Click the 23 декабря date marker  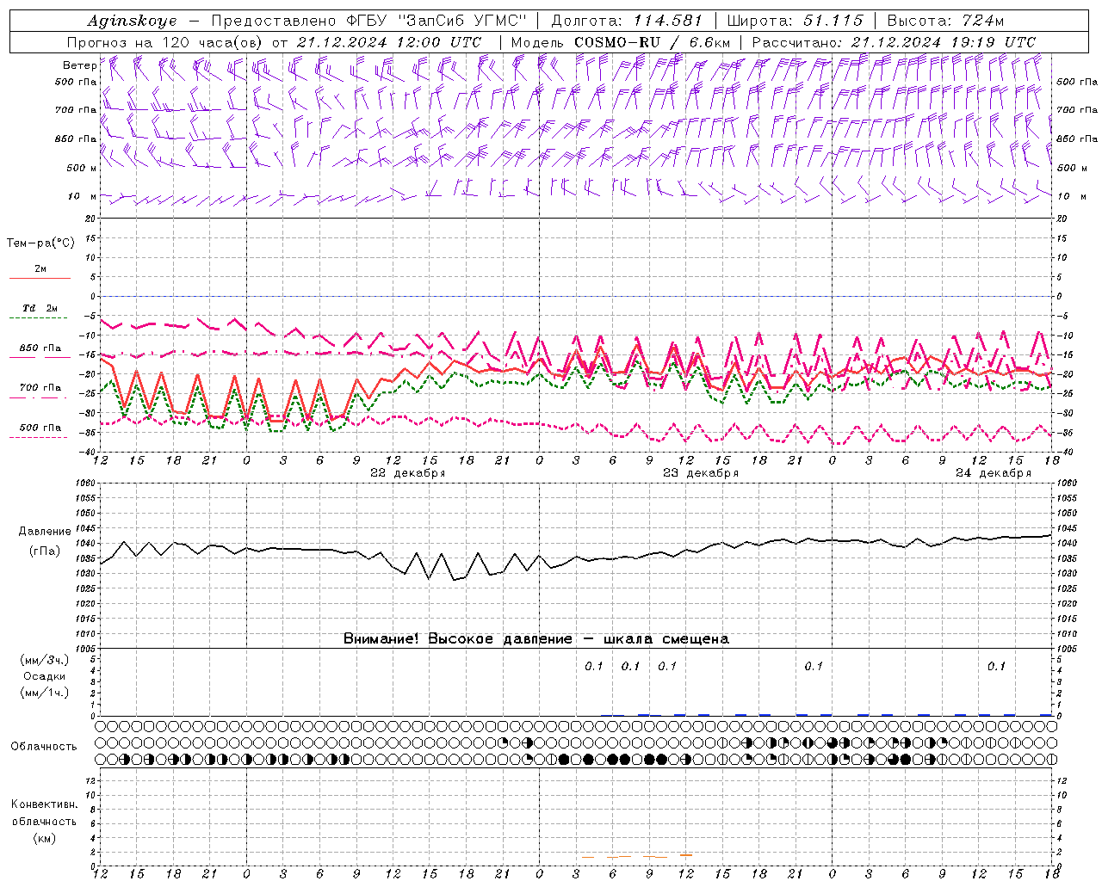tap(700, 473)
